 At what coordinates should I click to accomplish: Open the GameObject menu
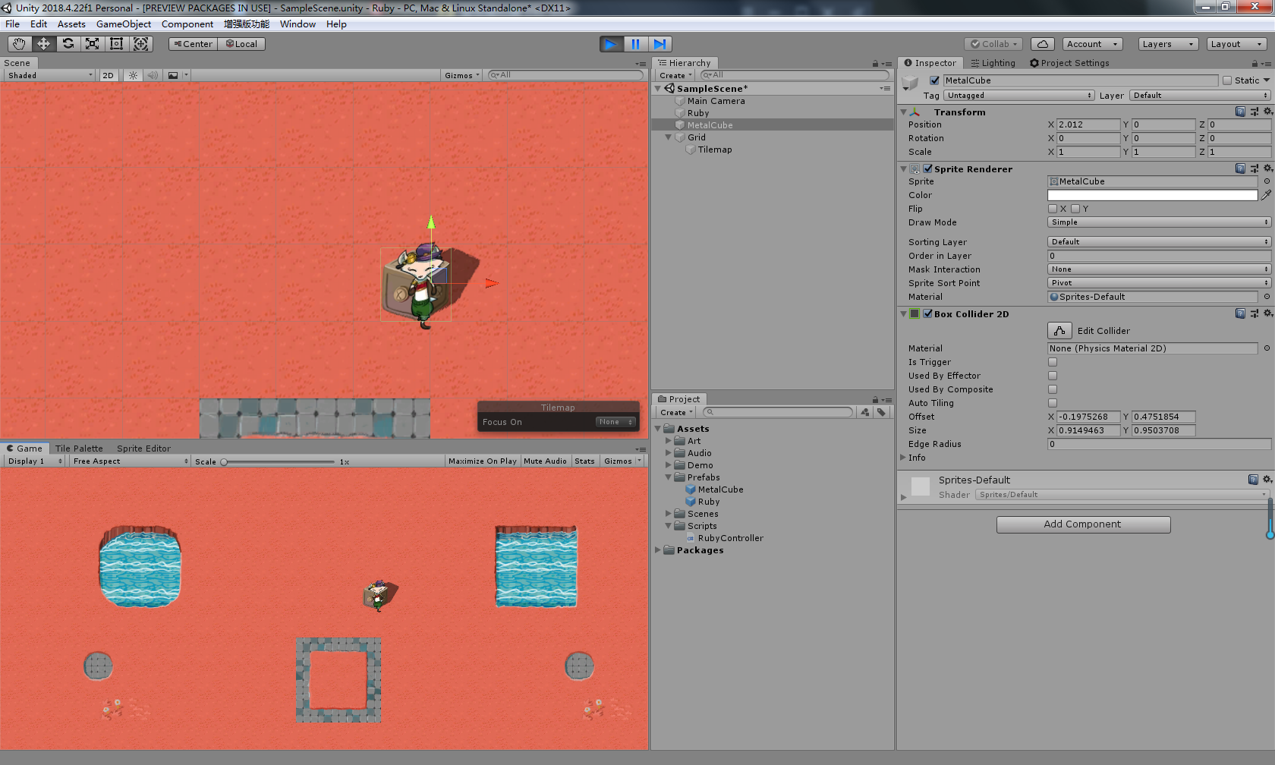[x=124, y=24]
